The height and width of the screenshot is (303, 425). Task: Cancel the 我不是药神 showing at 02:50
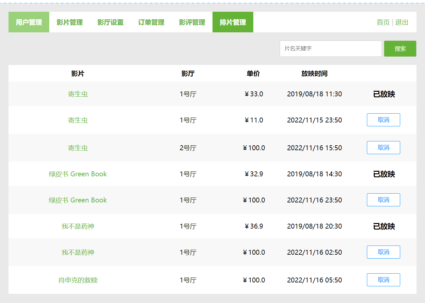[x=383, y=252]
